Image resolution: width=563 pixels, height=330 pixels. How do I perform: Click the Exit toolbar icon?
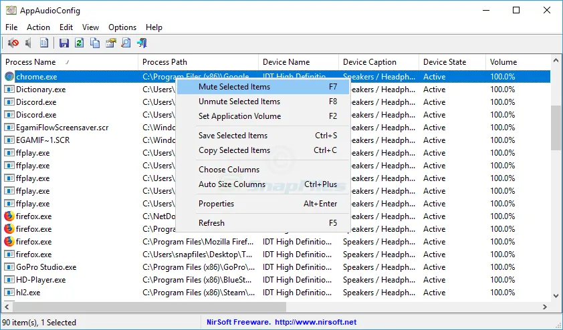click(x=142, y=43)
